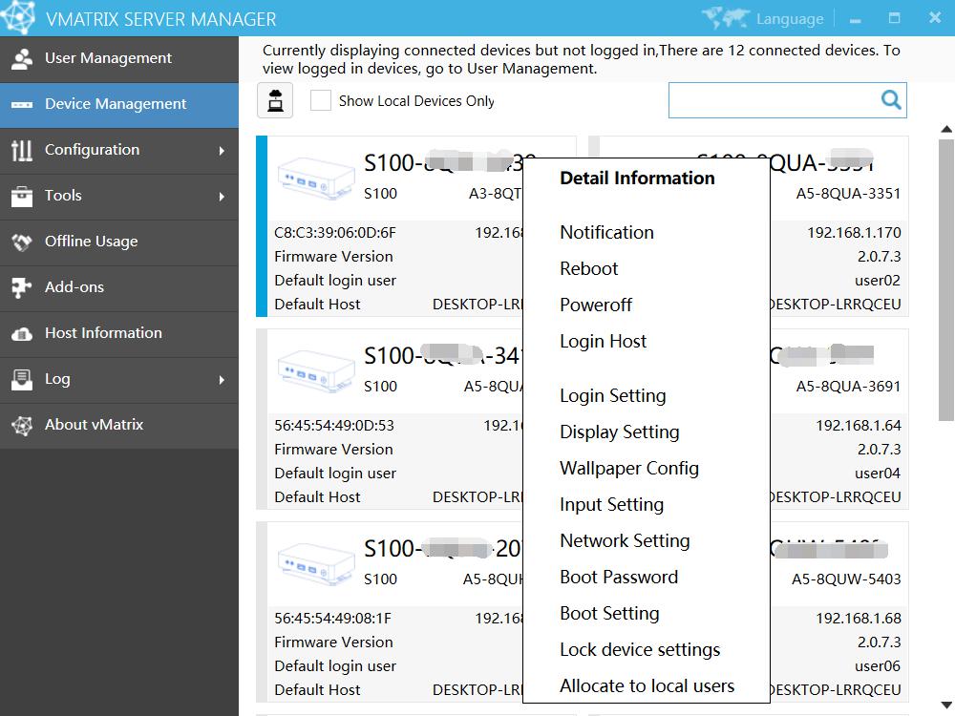Choose Boot Password menu entry
Viewport: 955px width, 716px height.
pyautogui.click(x=619, y=578)
